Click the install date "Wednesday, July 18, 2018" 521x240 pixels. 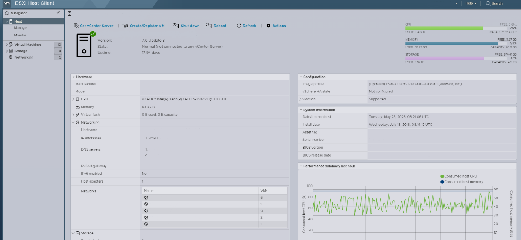pos(401,125)
